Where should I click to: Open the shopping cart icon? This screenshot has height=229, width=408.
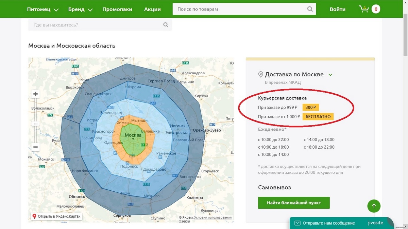(364, 9)
